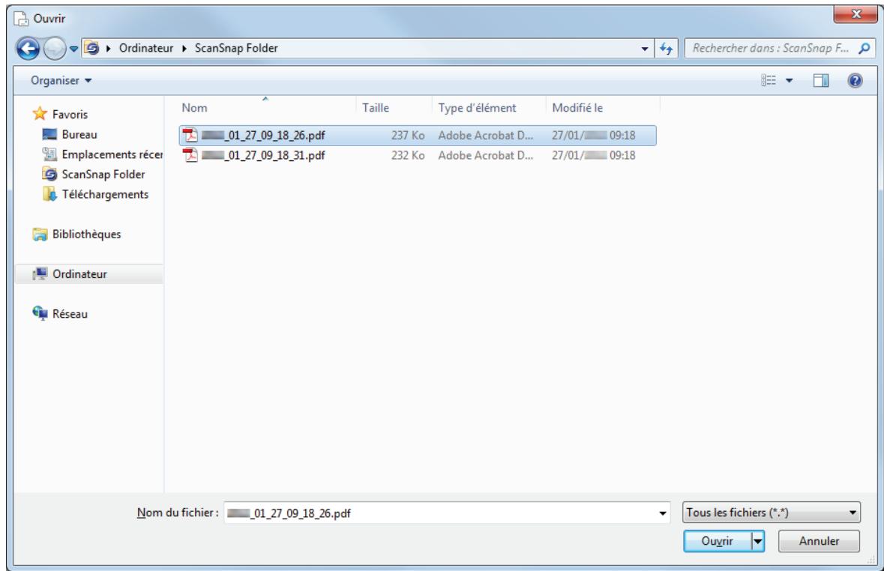
Task: Select the file ending _09_18_26.pdf
Action: (x=418, y=136)
